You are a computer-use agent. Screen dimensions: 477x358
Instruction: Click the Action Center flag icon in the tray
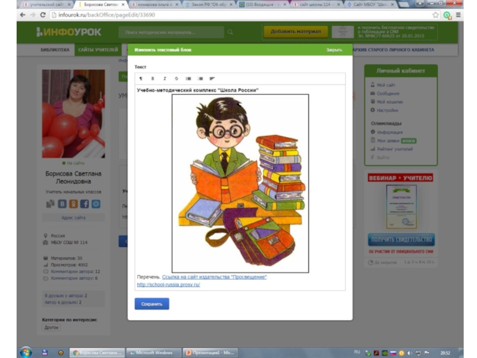coord(427,353)
